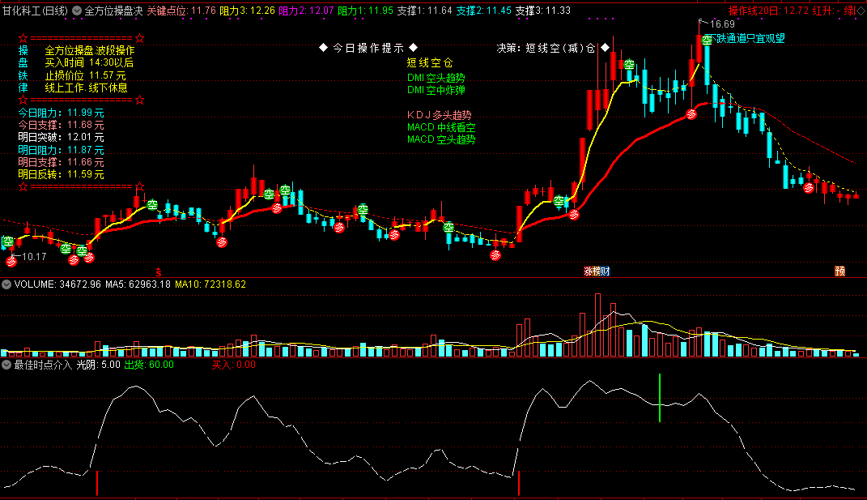Click the red S marker under the candlesticks
Image resolution: width=867 pixels, height=500 pixels.
tap(158, 271)
